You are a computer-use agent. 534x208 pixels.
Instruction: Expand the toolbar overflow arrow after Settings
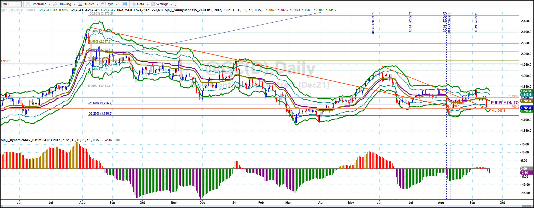click(175, 5)
